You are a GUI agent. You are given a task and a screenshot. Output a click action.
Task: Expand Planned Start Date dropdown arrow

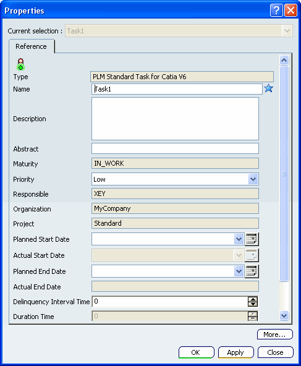(239, 239)
